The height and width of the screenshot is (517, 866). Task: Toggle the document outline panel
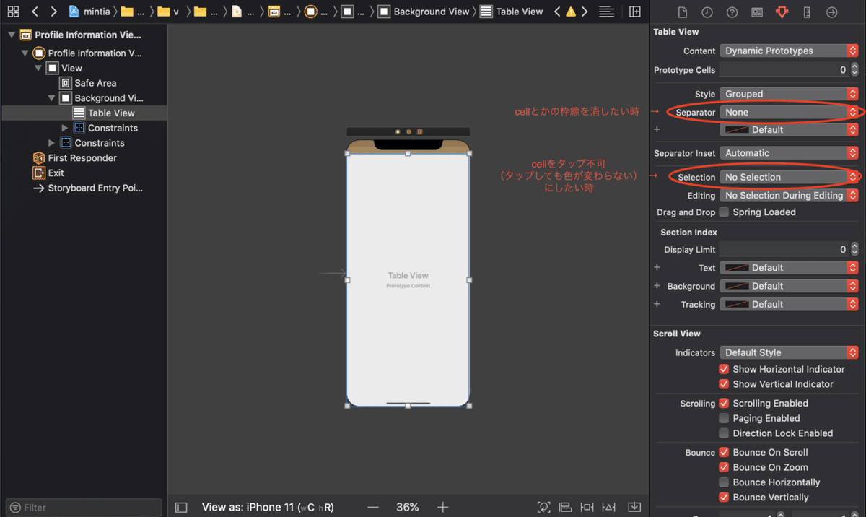(181, 508)
